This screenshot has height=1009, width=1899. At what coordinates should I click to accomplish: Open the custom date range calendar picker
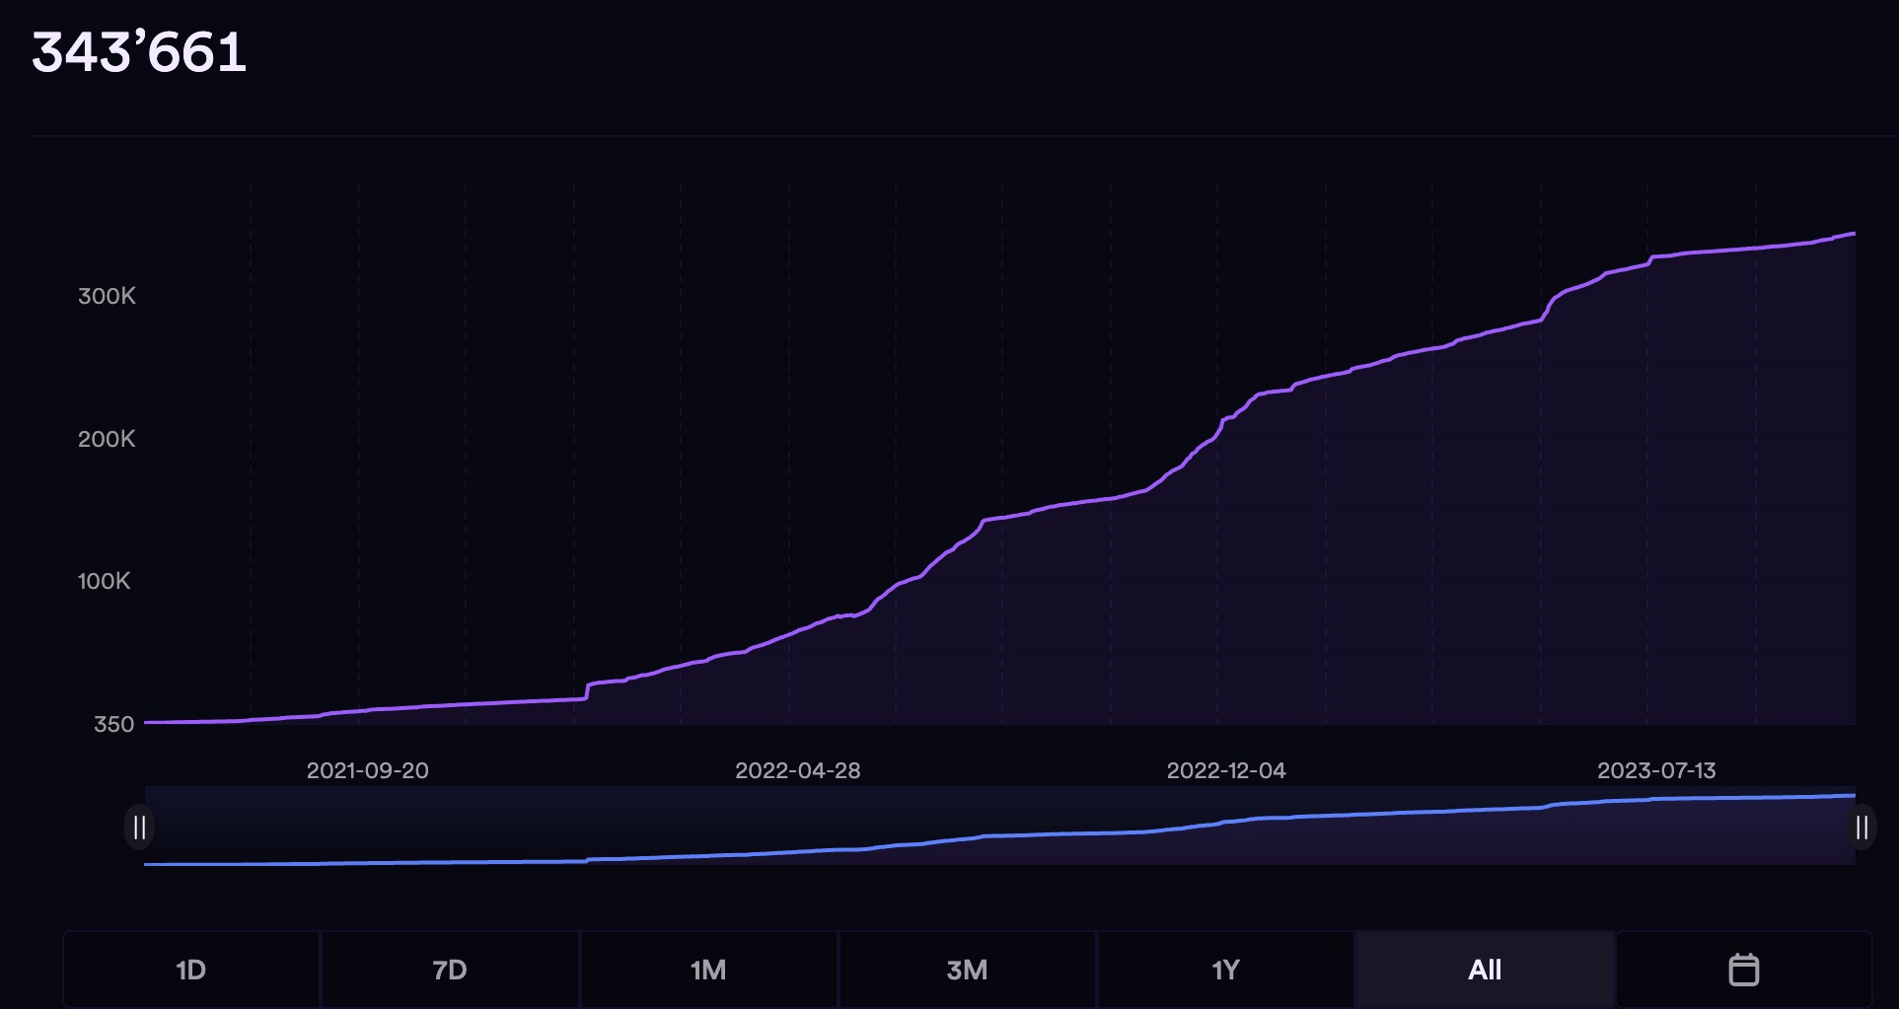1744,969
